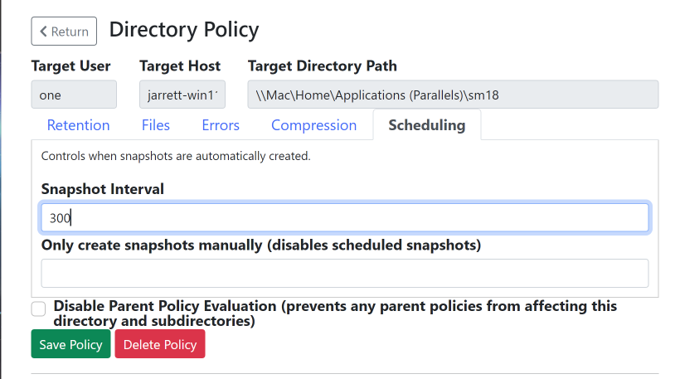680x379 pixels.
Task: Go to the Compression tab
Action: pyautogui.click(x=313, y=125)
